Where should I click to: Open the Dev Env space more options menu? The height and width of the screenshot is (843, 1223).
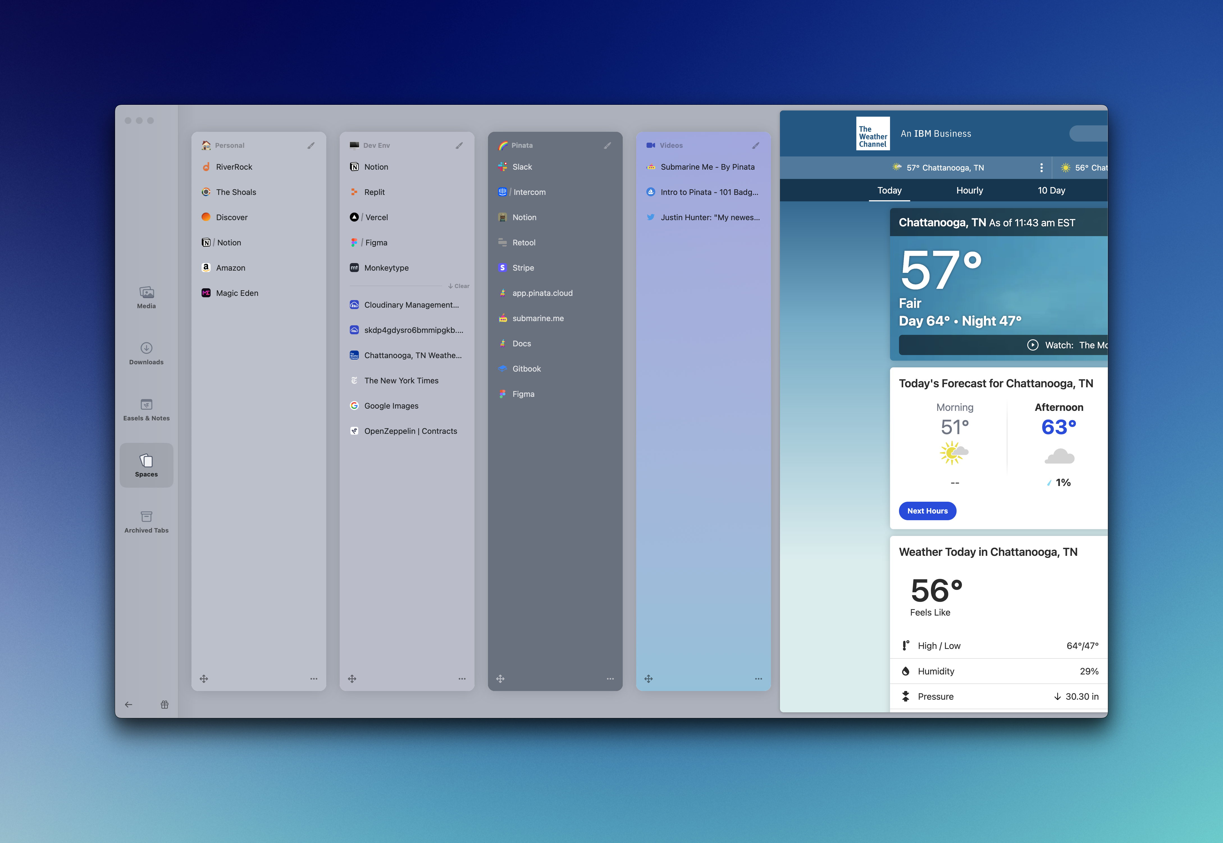[x=462, y=679]
